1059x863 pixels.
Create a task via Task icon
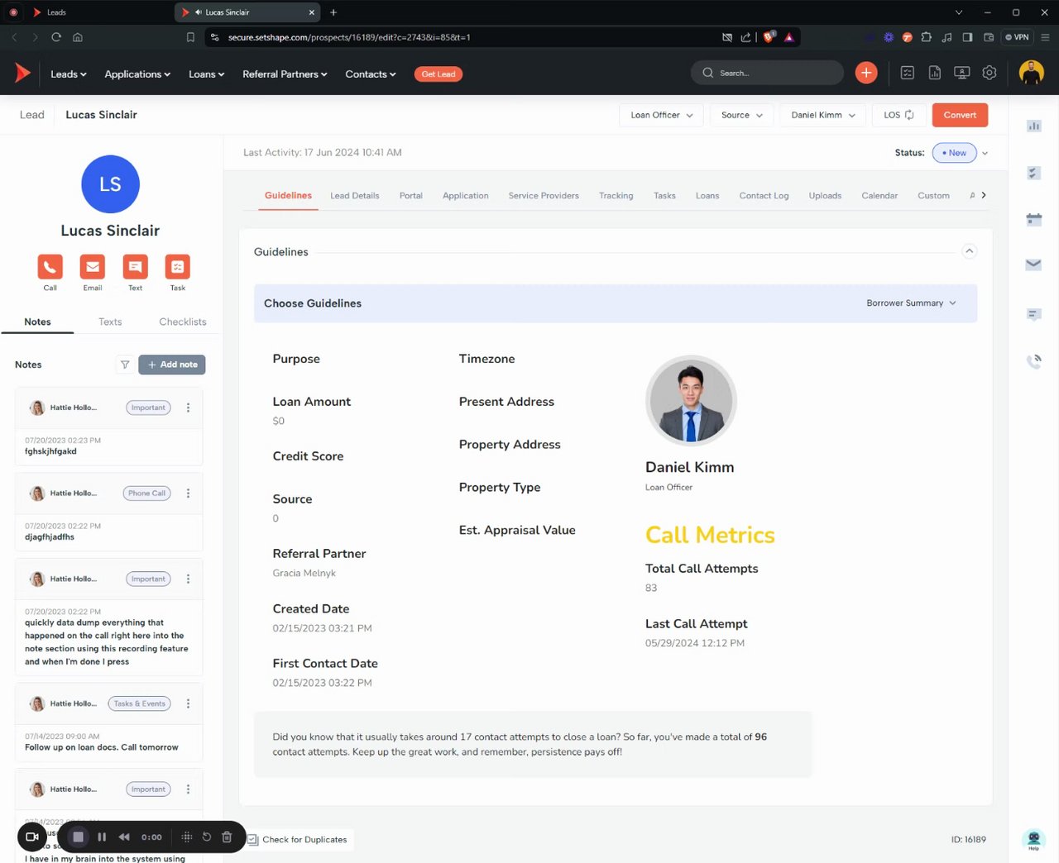(178, 267)
